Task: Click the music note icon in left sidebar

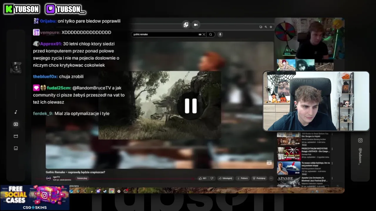Action: point(16,112)
